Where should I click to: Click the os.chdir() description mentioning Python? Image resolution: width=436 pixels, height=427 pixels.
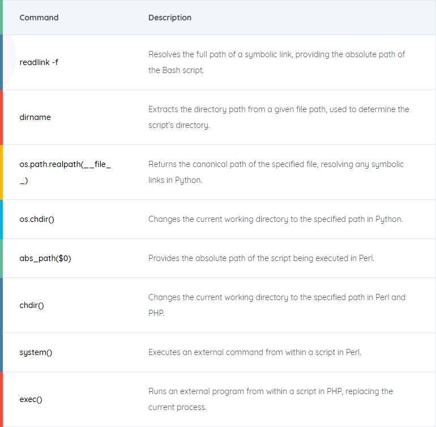[276, 219]
